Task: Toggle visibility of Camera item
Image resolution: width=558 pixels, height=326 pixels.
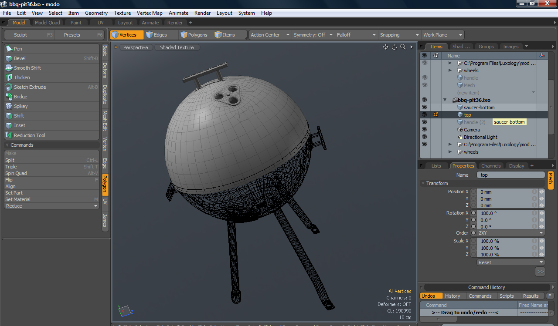Action: coord(425,130)
